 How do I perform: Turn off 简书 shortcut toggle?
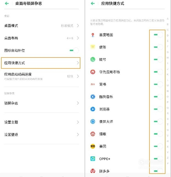coord(159,84)
